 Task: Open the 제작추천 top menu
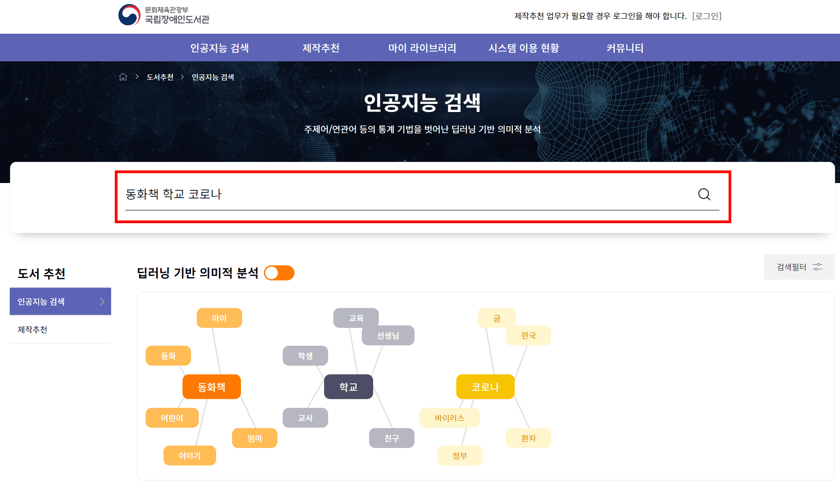[321, 48]
